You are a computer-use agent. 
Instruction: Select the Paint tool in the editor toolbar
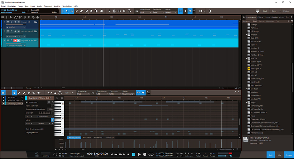click(x=24, y=93)
